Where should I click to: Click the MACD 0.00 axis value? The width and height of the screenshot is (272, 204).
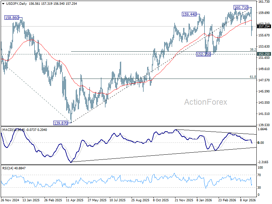[x=261, y=142]
